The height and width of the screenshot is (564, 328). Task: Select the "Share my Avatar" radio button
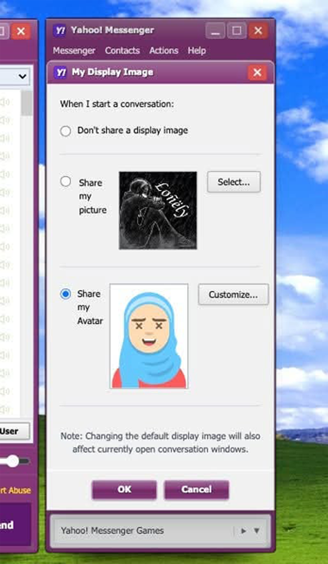tap(66, 294)
